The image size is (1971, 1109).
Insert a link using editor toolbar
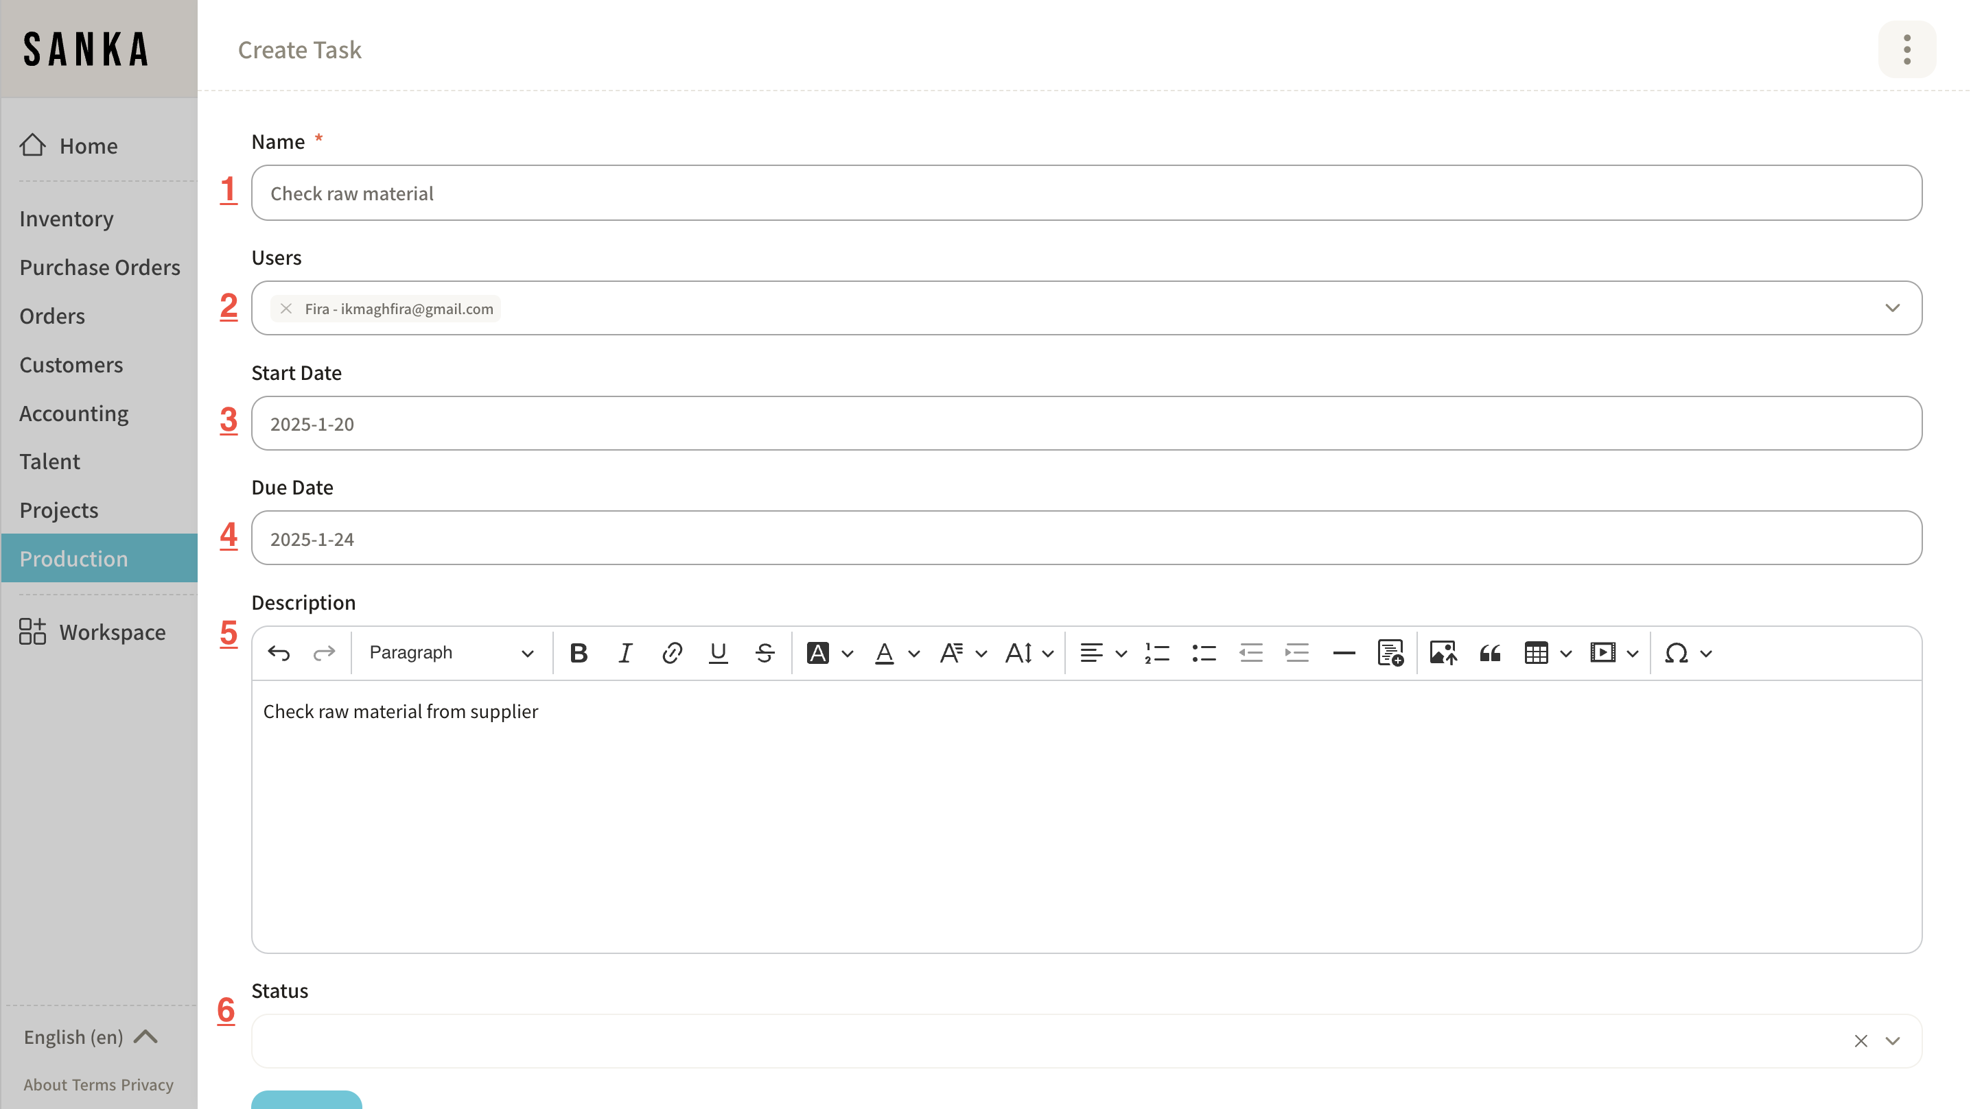click(x=672, y=653)
